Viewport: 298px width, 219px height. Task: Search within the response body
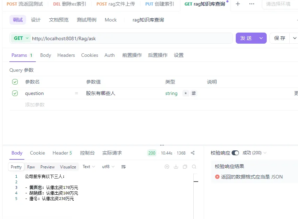[x=194, y=167]
